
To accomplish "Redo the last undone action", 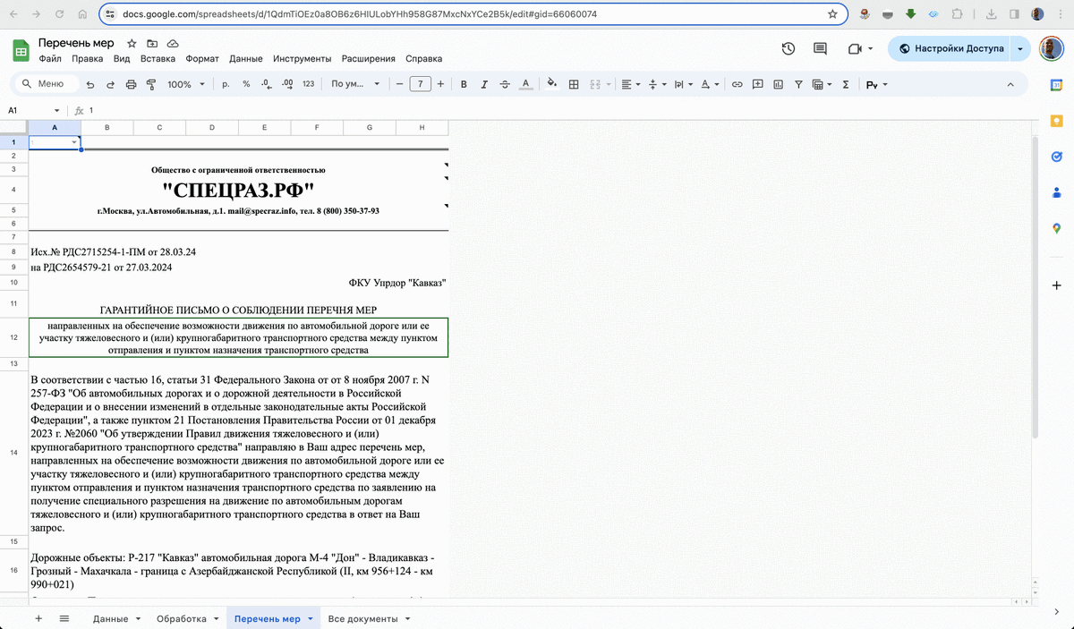I will (x=110, y=84).
